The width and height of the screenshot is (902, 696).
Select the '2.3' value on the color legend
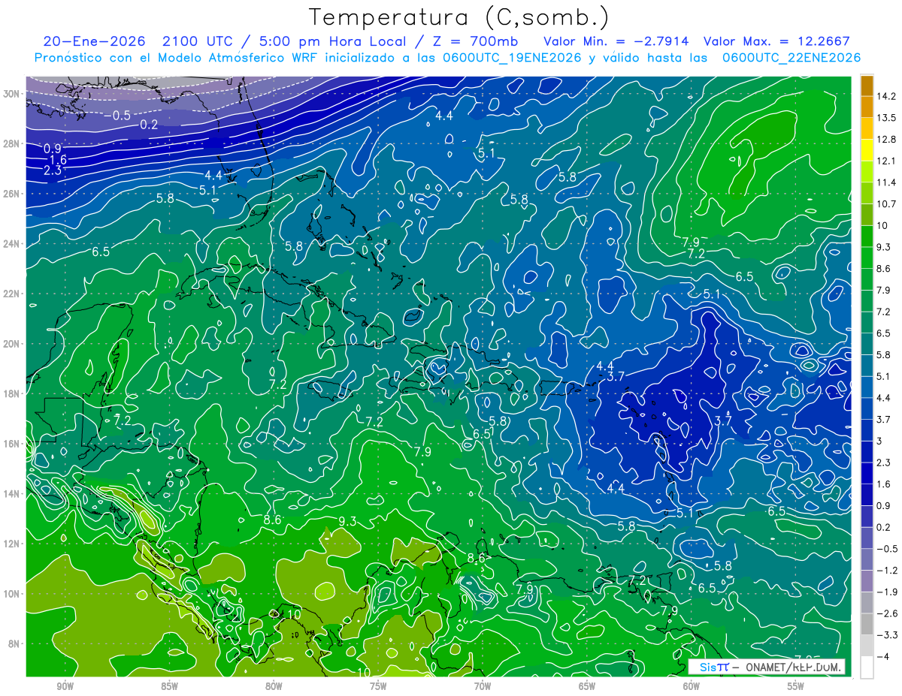tap(884, 462)
